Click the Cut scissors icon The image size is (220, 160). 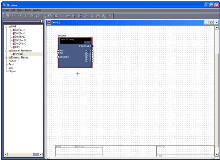pos(26,16)
